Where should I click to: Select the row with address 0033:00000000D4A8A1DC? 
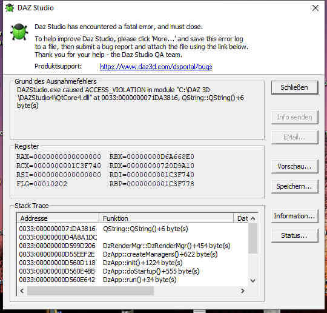(x=133, y=237)
